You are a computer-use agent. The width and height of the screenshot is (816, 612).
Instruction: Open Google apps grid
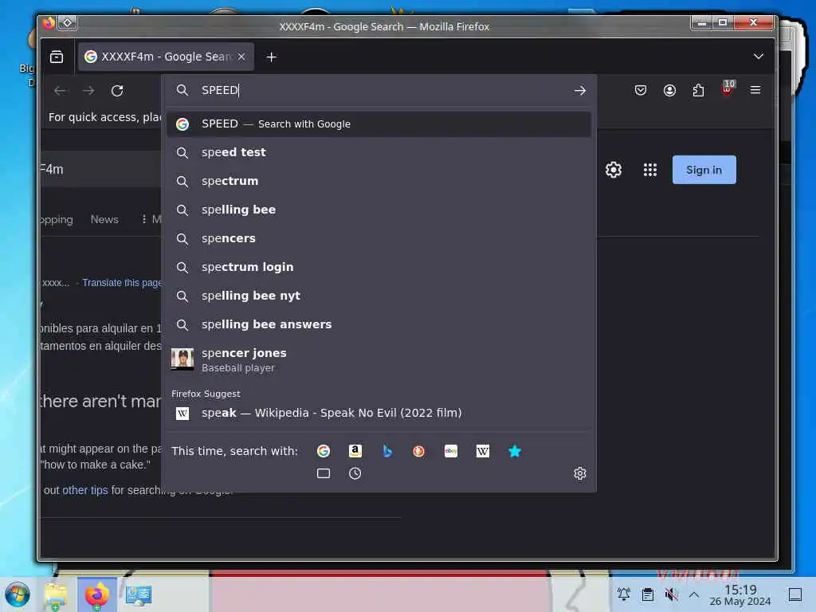coord(650,170)
